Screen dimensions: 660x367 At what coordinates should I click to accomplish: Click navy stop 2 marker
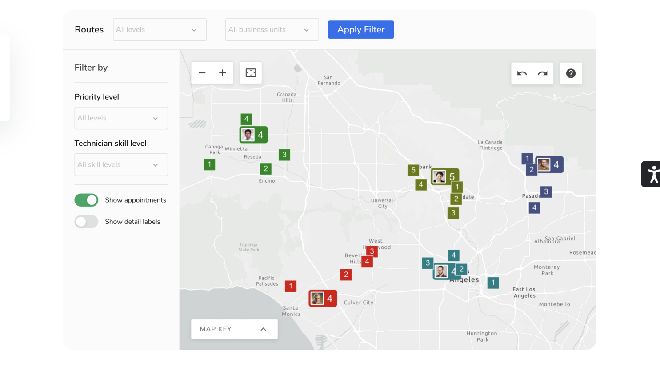[532, 170]
